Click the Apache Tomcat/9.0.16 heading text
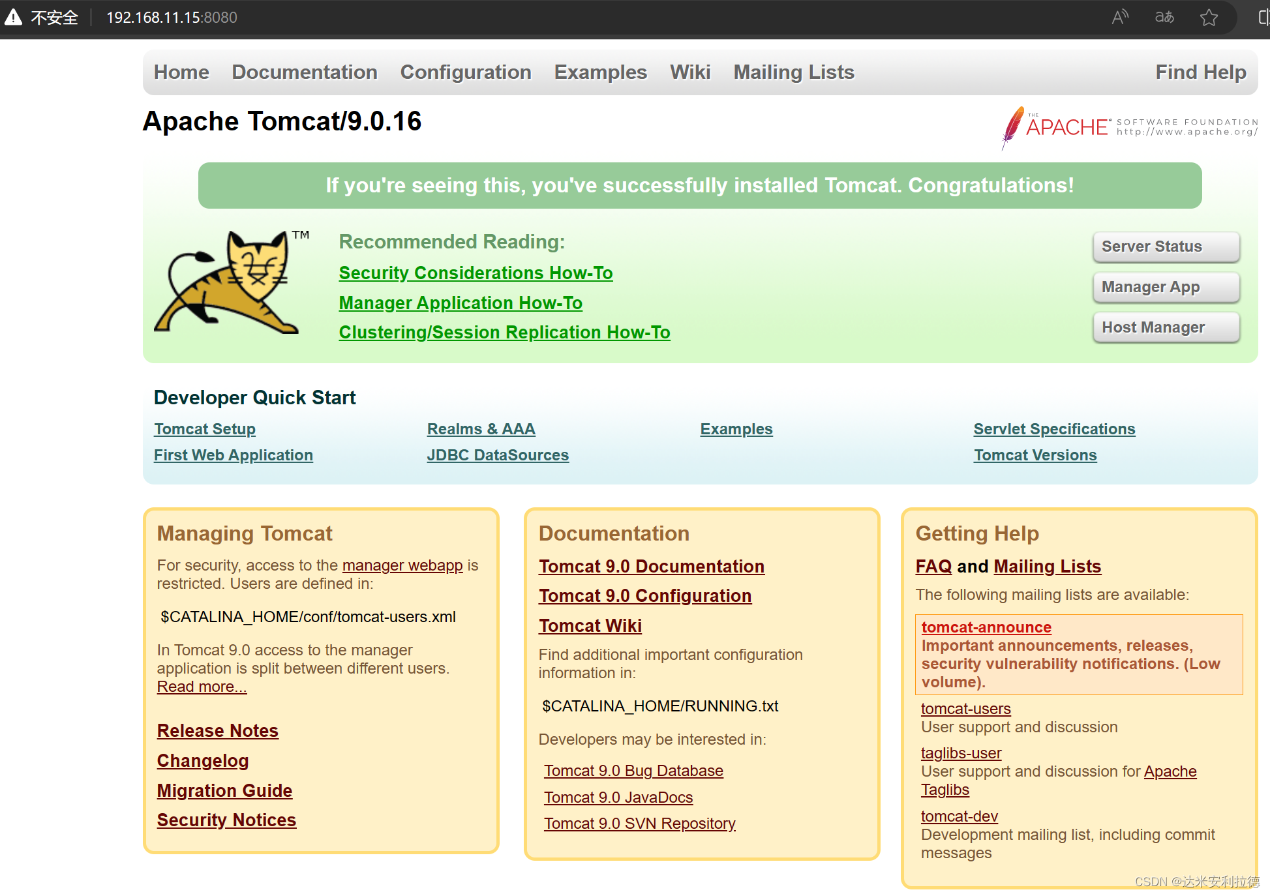 point(282,121)
